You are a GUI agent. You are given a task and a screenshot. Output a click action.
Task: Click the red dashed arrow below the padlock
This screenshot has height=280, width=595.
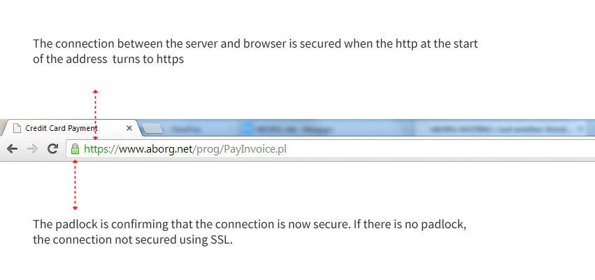(75, 185)
